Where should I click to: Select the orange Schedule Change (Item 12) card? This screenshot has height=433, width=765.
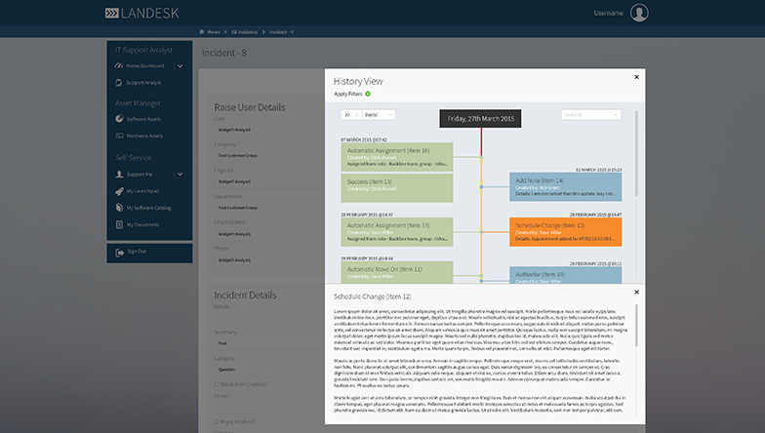pos(566,231)
